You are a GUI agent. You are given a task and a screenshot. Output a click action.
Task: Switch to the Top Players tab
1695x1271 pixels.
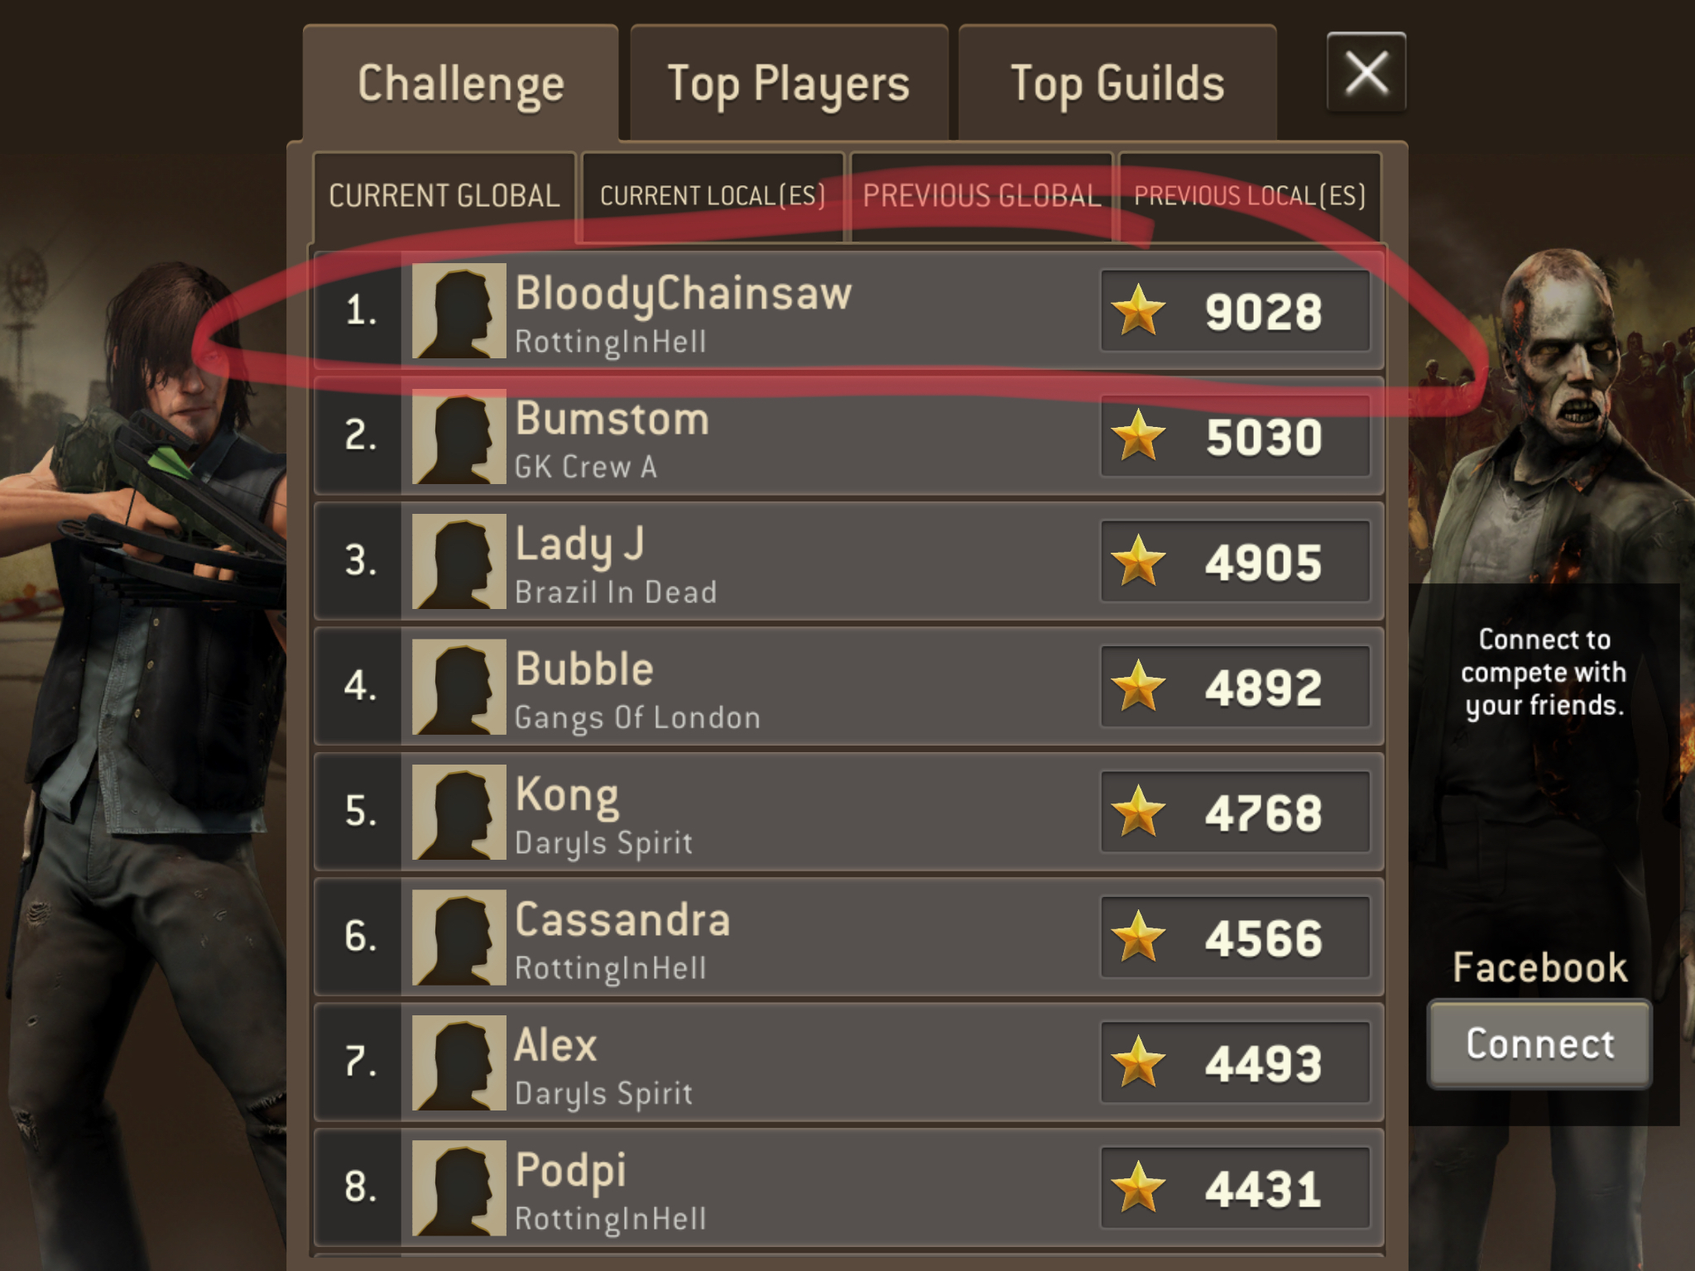point(789,84)
